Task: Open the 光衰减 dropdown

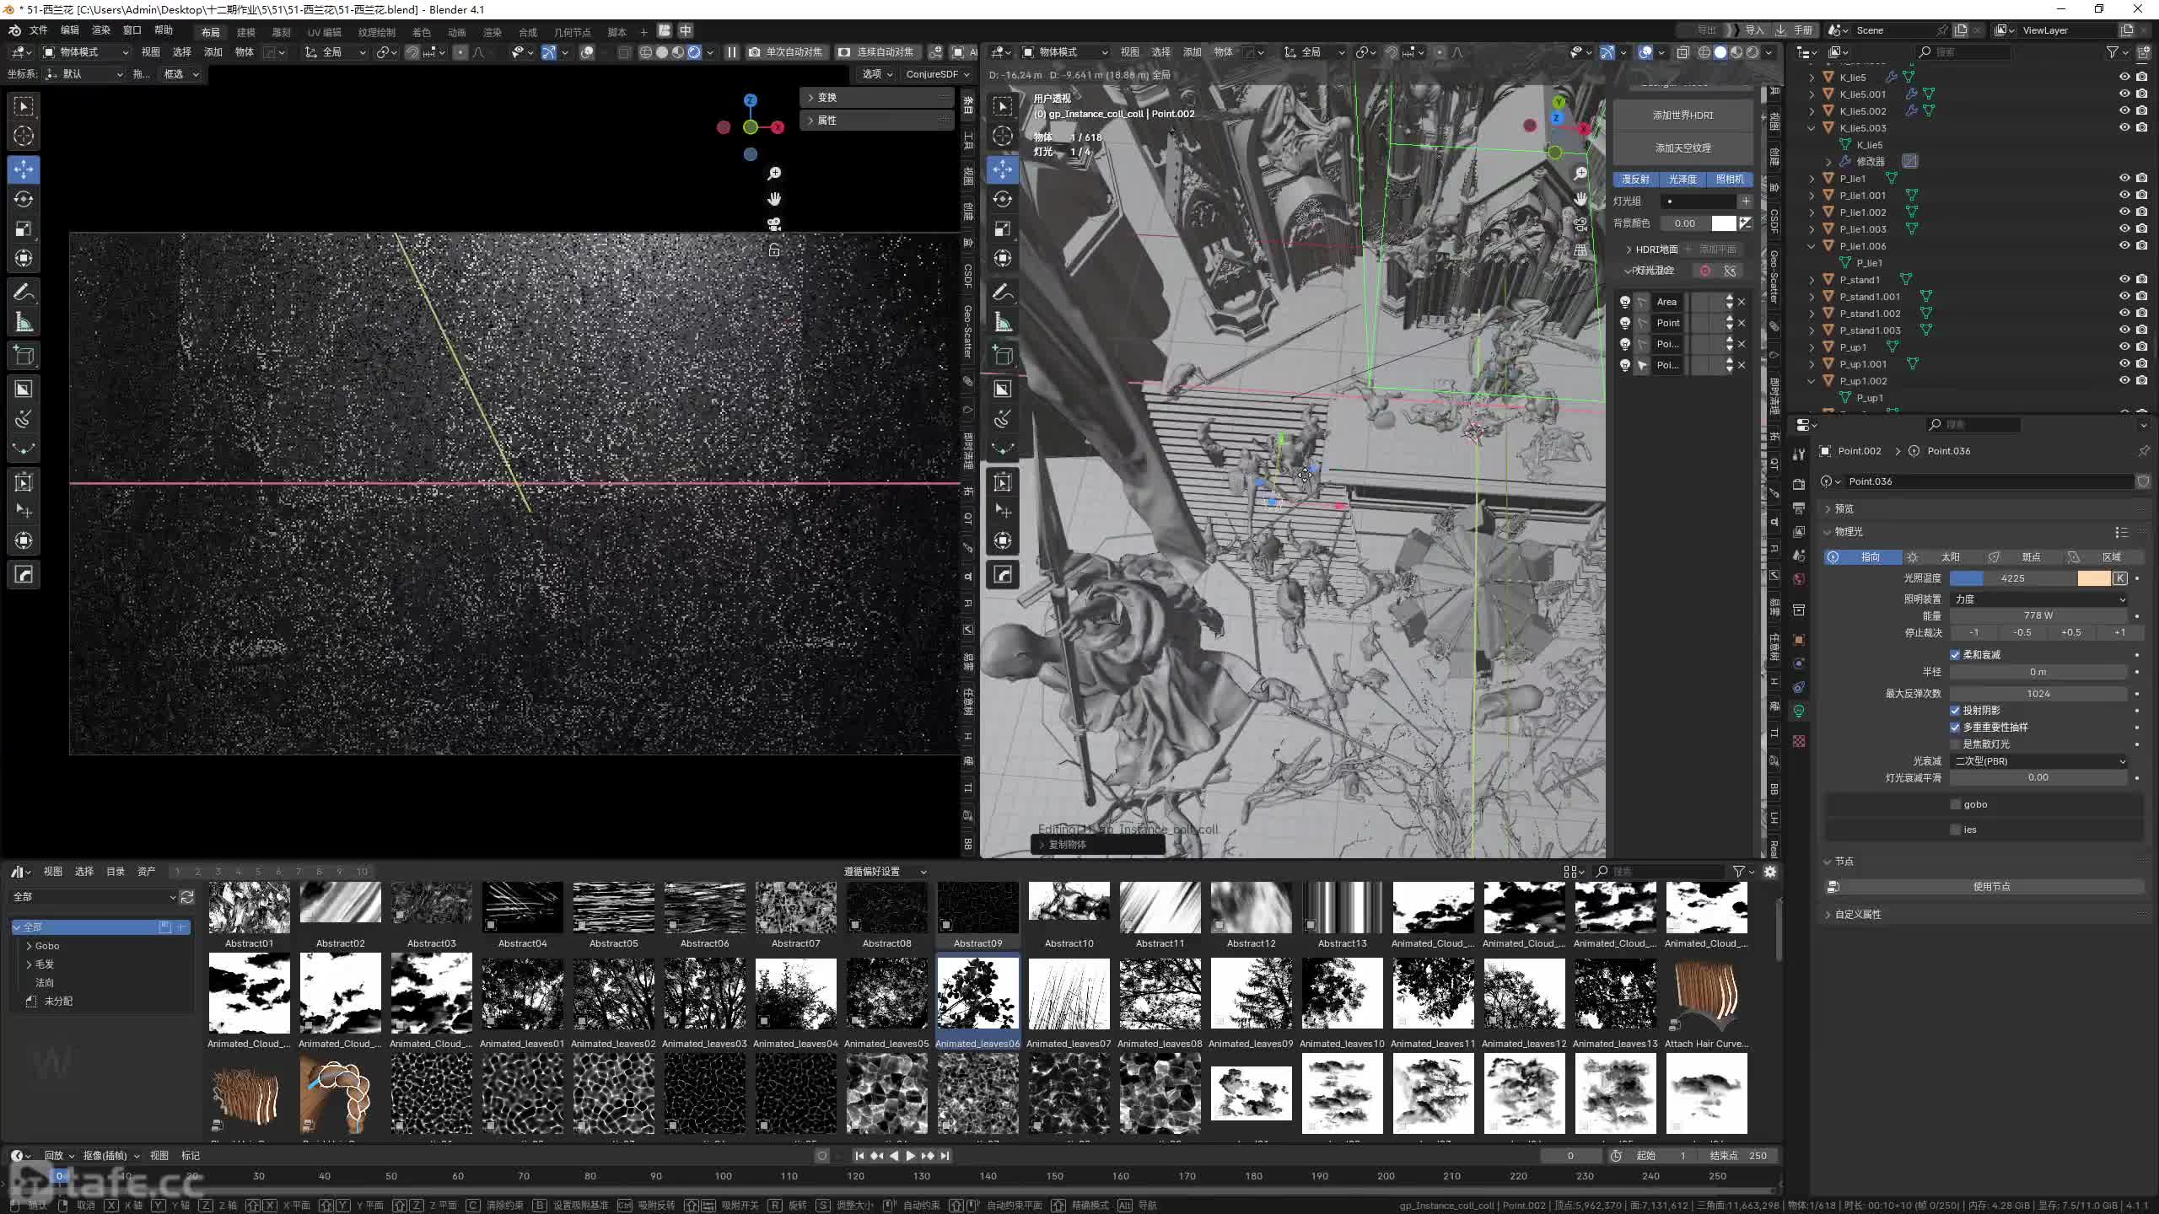Action: [2038, 761]
